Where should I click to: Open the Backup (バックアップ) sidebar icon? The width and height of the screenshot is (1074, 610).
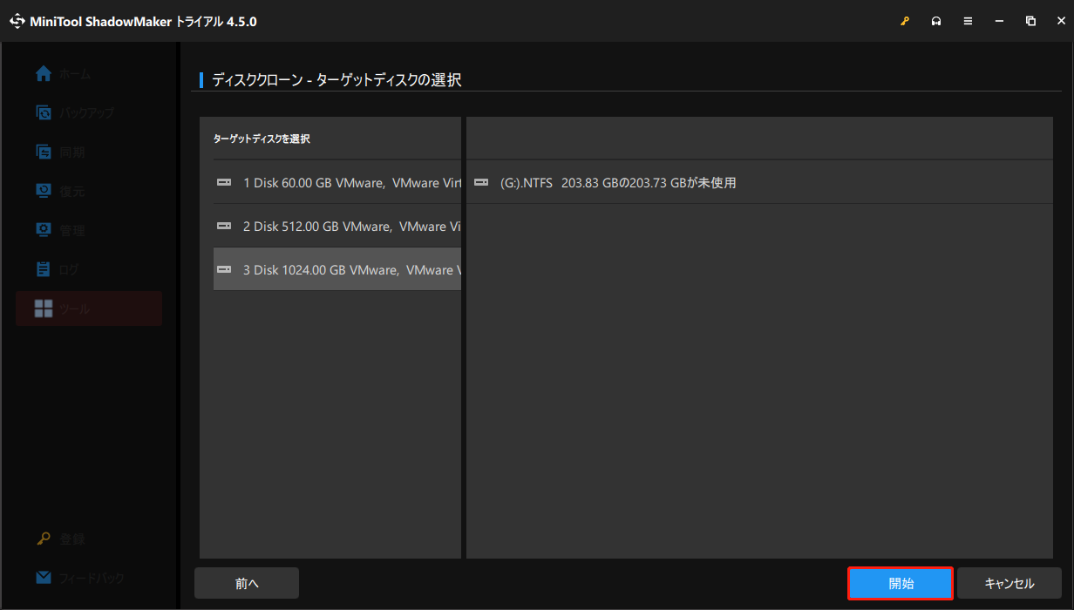pos(44,112)
